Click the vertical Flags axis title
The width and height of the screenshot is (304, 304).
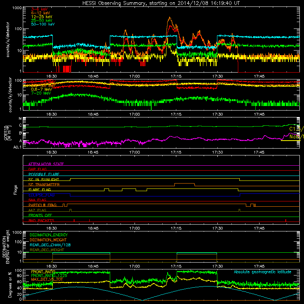pyautogui.click(x=15, y=190)
